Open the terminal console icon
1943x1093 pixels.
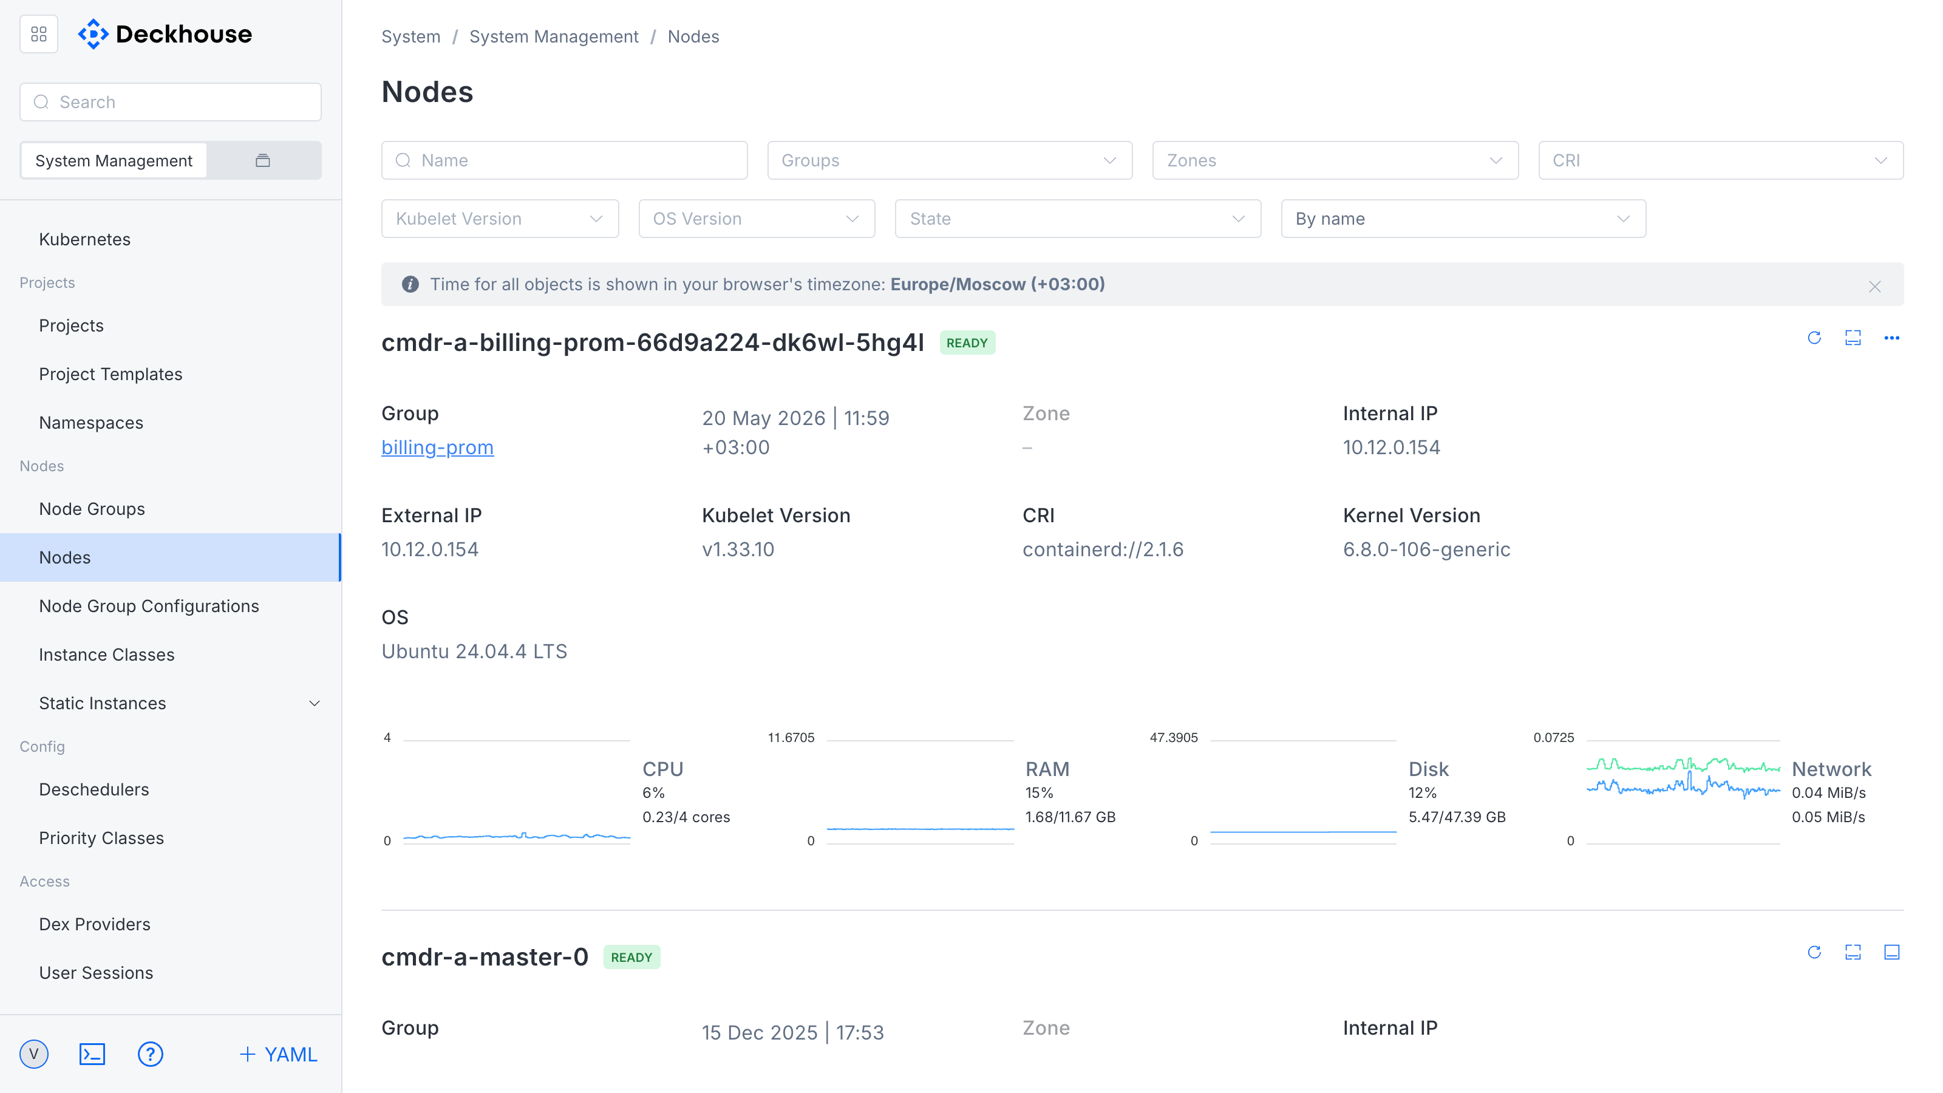coord(92,1054)
